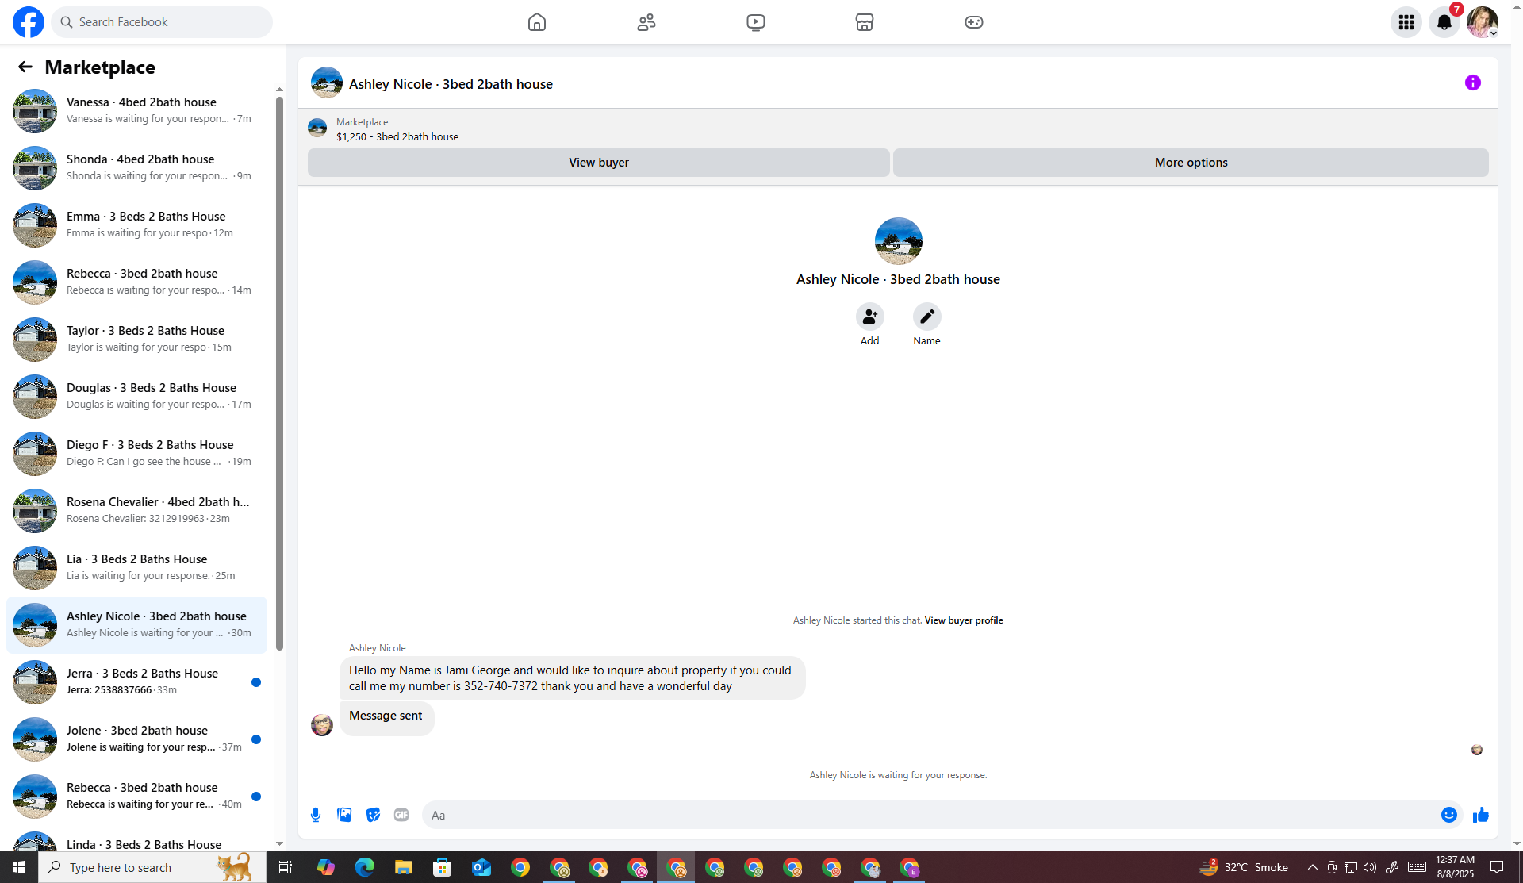Show hidden system tray icons chevron
Screen dimensions: 1523x883
(x=1312, y=867)
